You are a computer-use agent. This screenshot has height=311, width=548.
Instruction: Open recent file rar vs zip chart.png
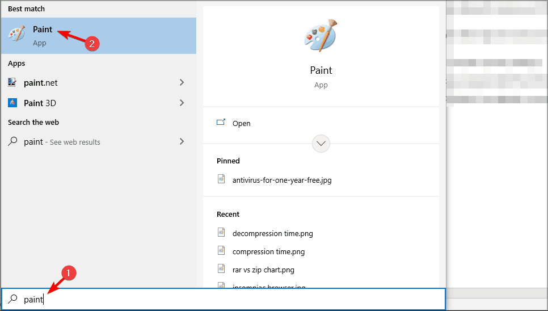(x=263, y=270)
